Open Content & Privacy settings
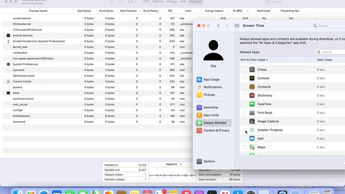 [213, 130]
